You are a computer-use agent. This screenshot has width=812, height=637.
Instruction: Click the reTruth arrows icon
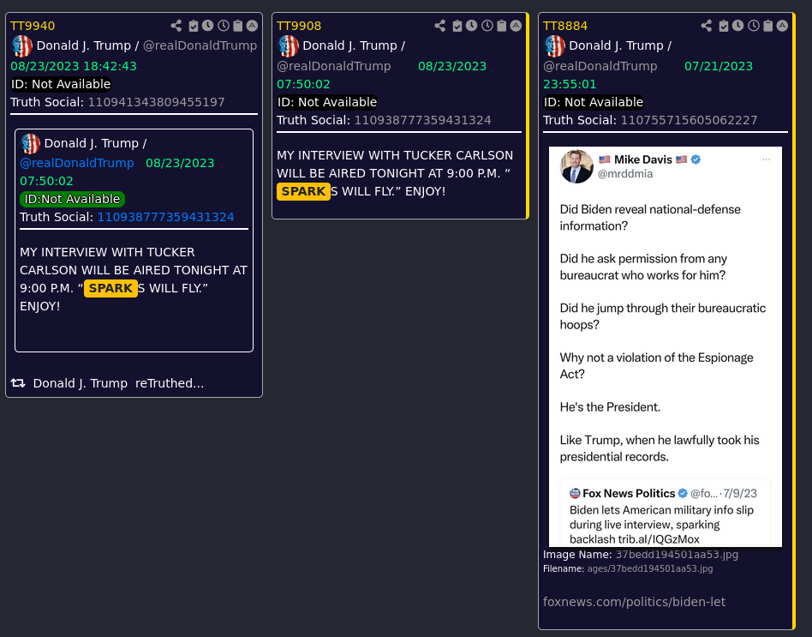coord(18,383)
